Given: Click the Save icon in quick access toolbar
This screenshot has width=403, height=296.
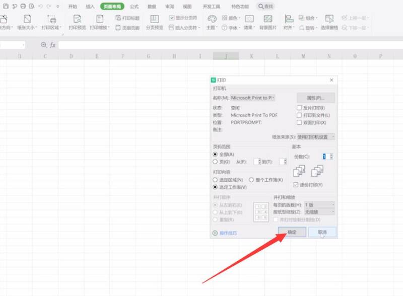Looking at the screenshot, I should 6,6.
